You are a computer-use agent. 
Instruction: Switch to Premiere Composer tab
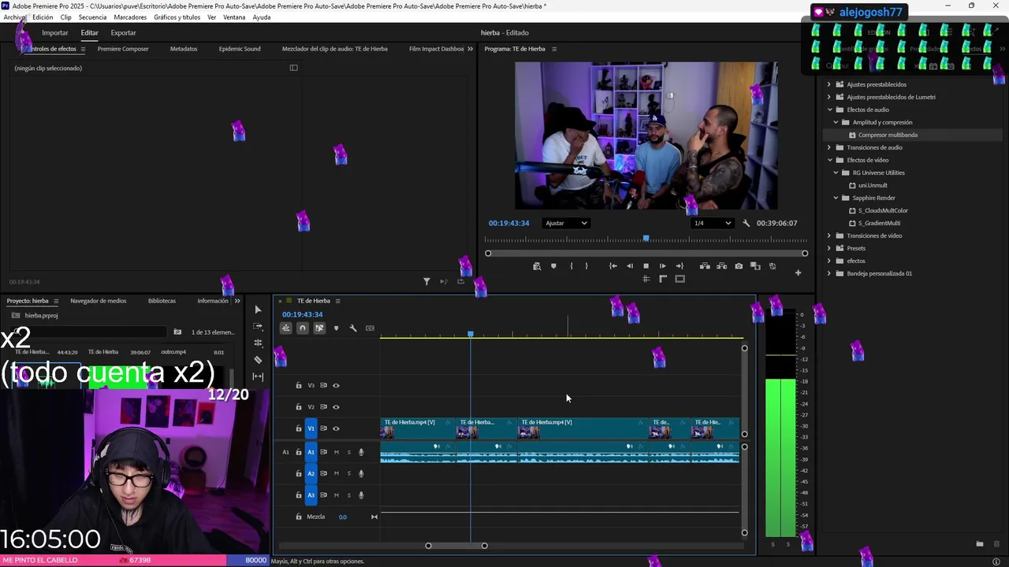123,49
